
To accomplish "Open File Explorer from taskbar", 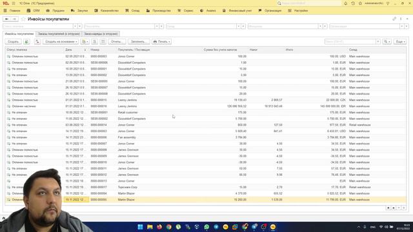I will (x=150, y=227).
